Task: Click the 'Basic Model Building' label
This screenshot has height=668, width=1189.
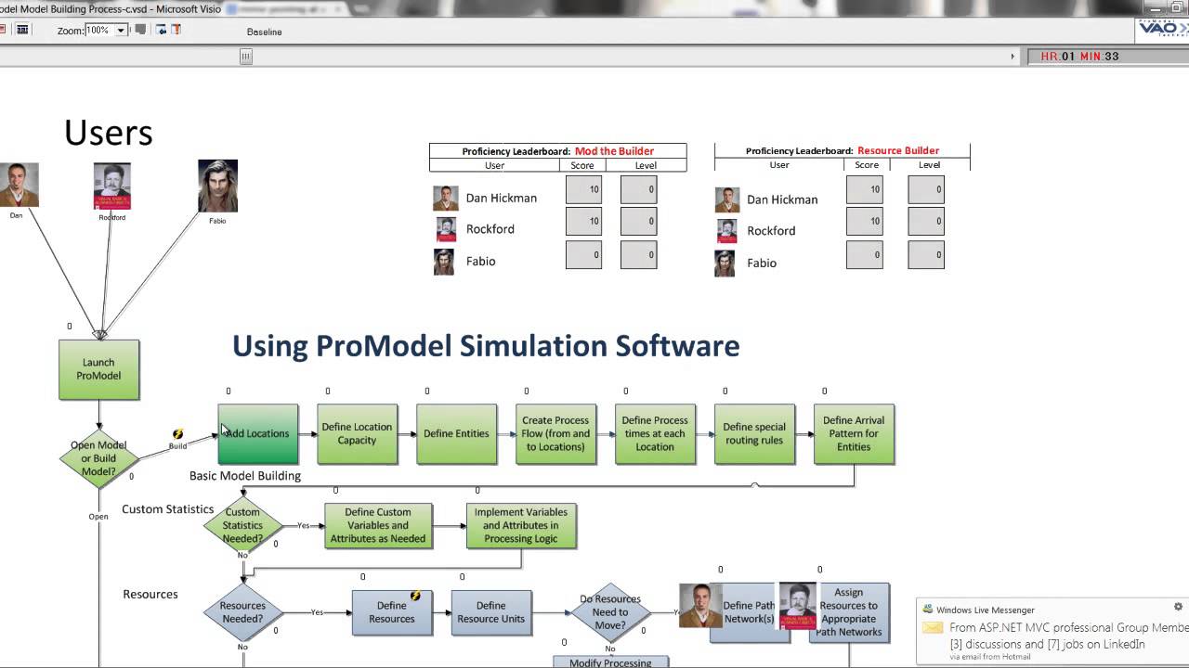Action: pyautogui.click(x=245, y=476)
